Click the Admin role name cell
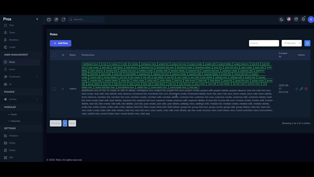This screenshot has height=177, width=314. [72, 89]
